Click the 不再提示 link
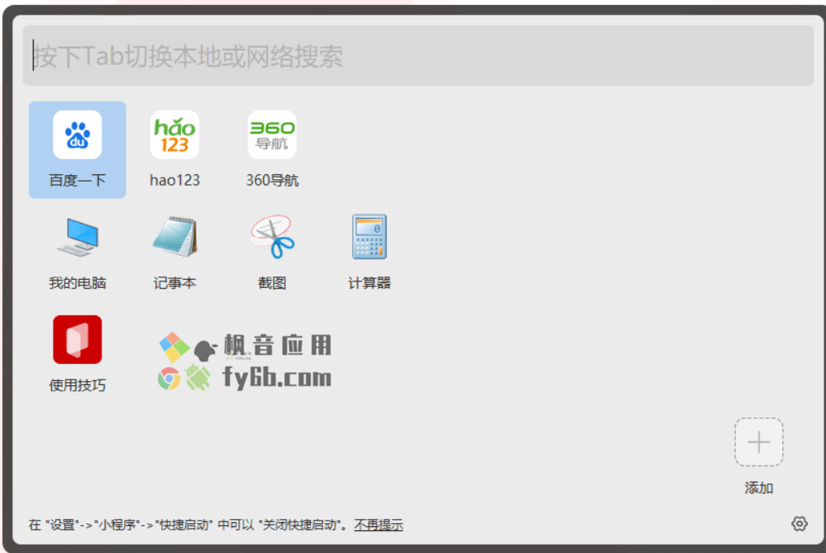This screenshot has height=553, width=826. click(x=378, y=525)
